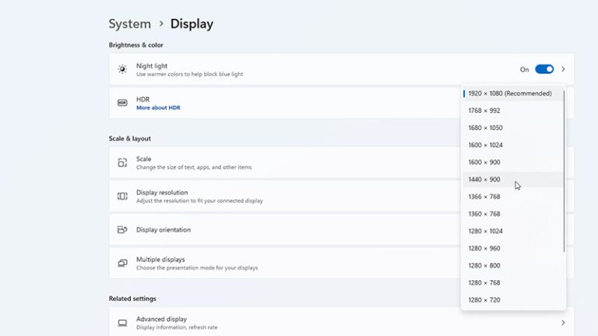Click the Display orientation label
The image size is (598, 336).
[x=164, y=229]
